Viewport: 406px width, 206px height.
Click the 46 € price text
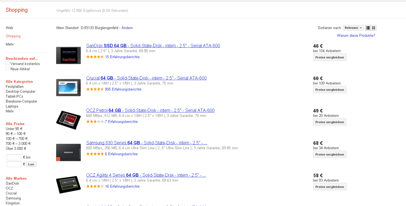coord(318,46)
